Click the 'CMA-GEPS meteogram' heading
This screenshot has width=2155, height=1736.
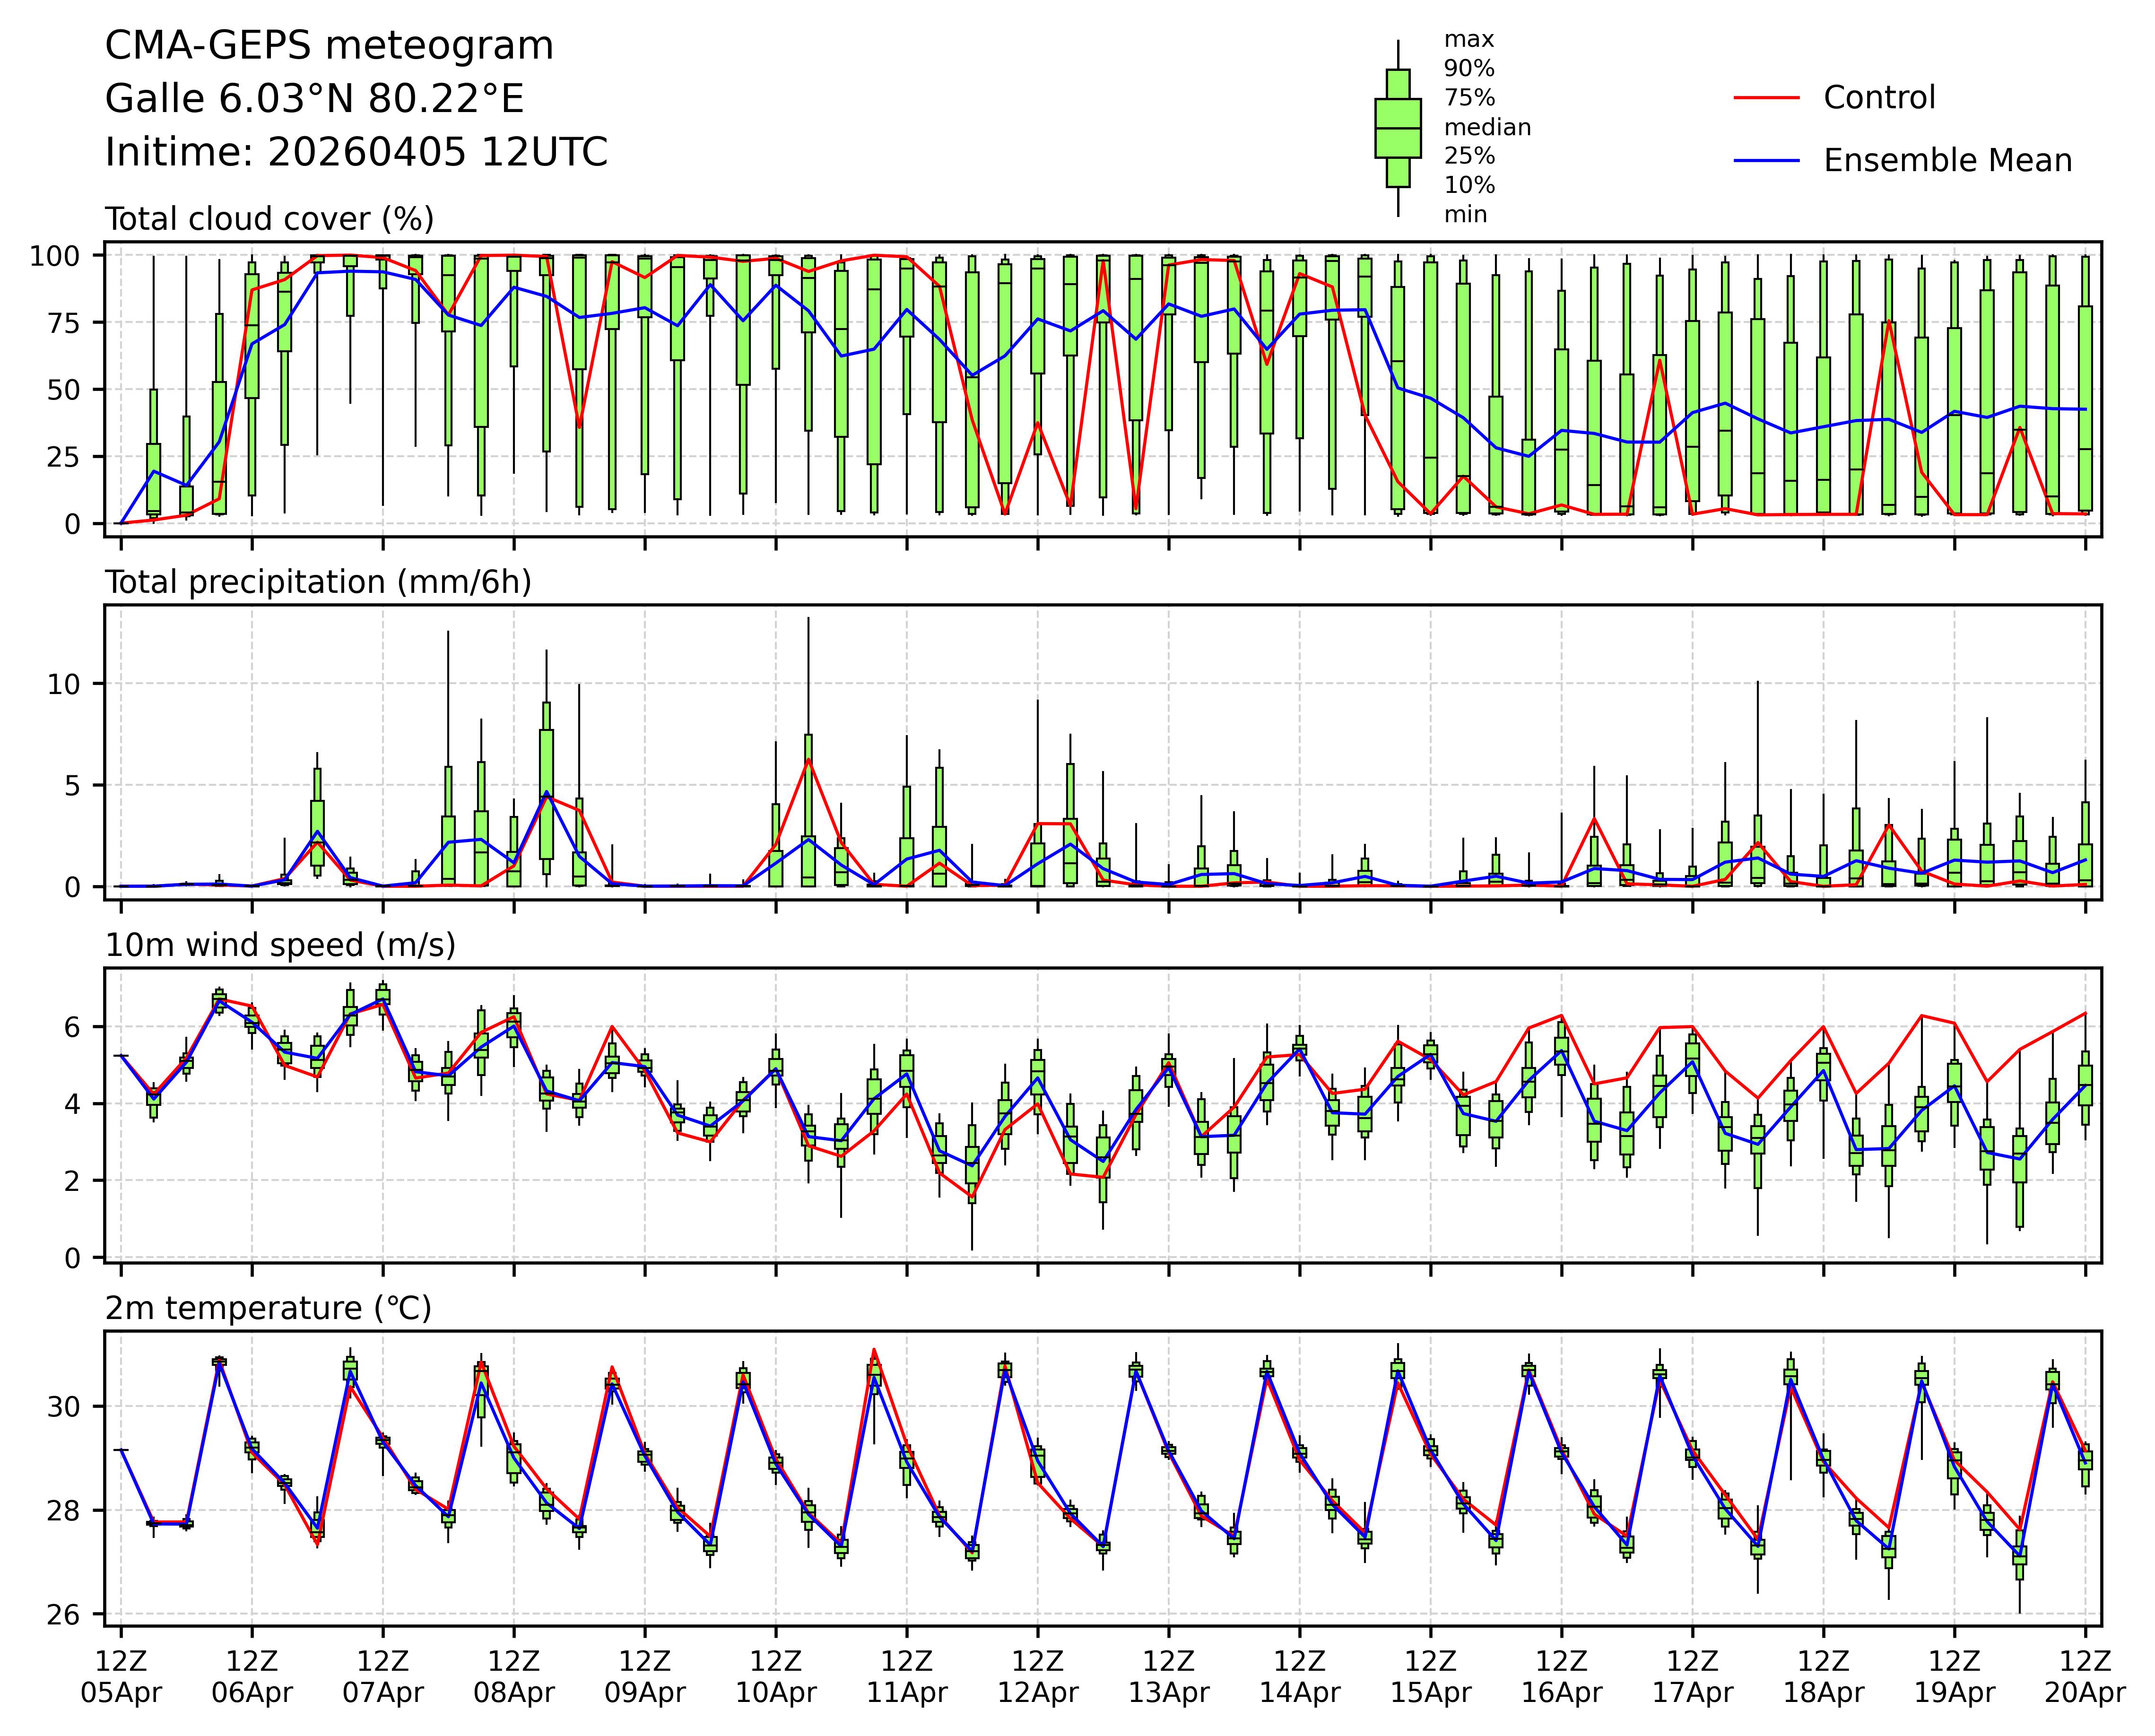coord(329,46)
